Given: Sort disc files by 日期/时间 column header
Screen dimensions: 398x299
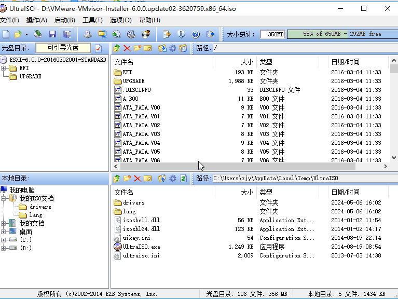Looking at the screenshot, I should 358,62.
